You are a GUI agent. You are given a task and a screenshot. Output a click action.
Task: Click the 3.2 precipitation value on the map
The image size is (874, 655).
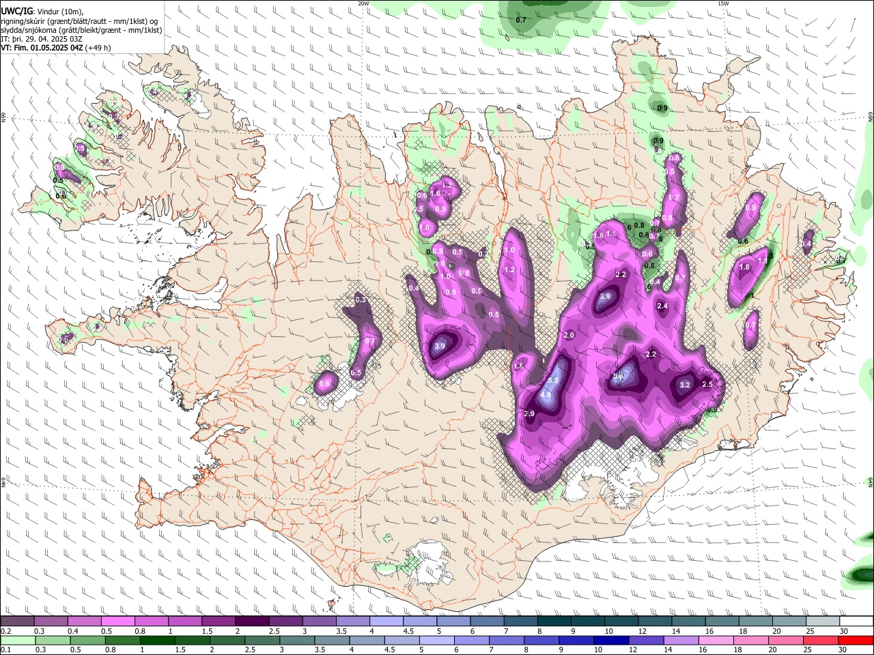click(685, 385)
